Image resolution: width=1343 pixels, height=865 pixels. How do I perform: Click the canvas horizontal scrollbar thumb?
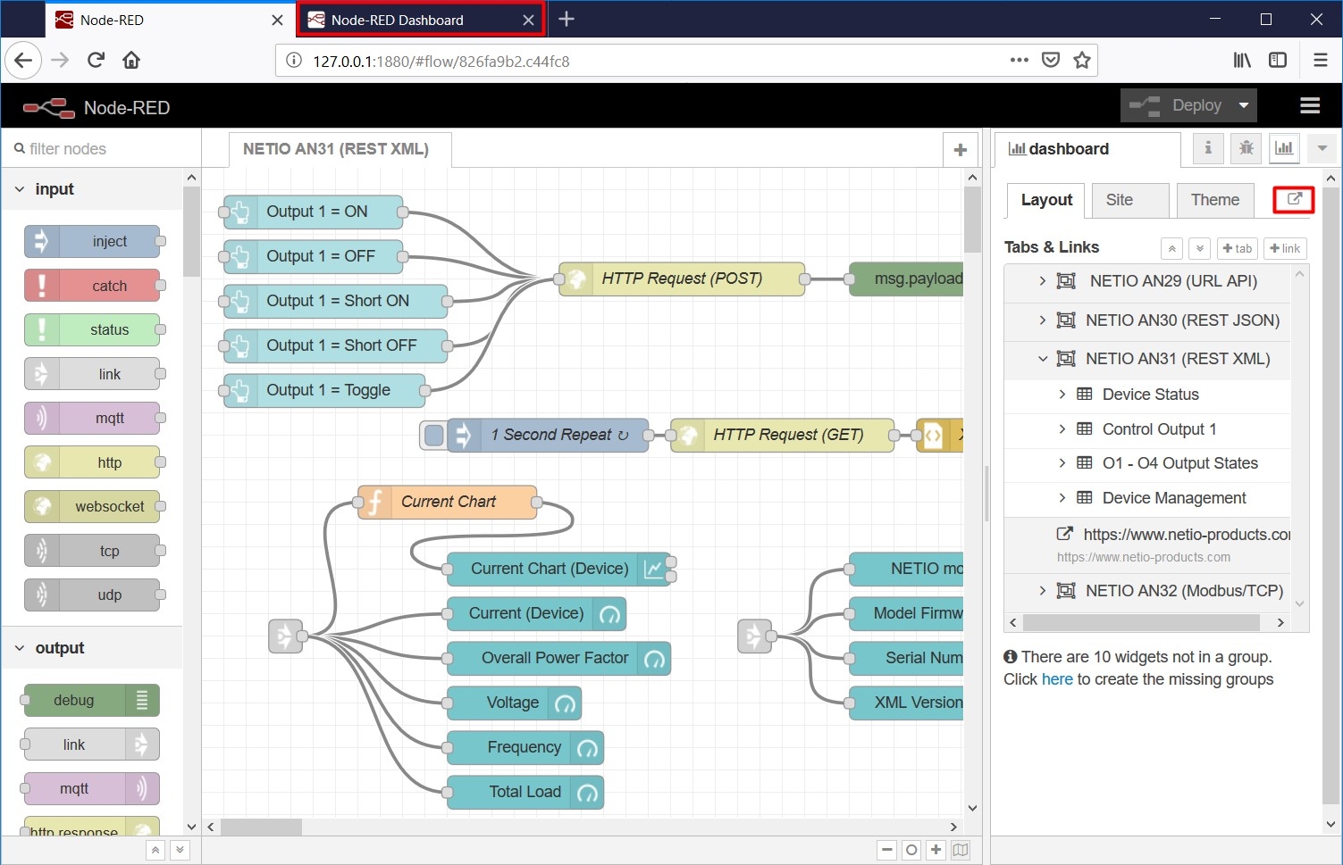point(262,828)
